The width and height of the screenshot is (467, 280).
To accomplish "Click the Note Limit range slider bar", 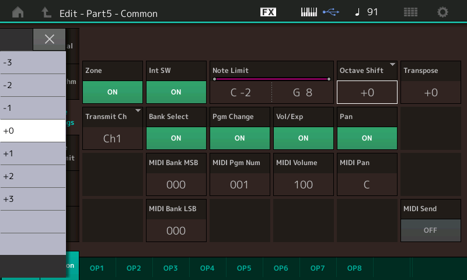I will tap(271, 78).
